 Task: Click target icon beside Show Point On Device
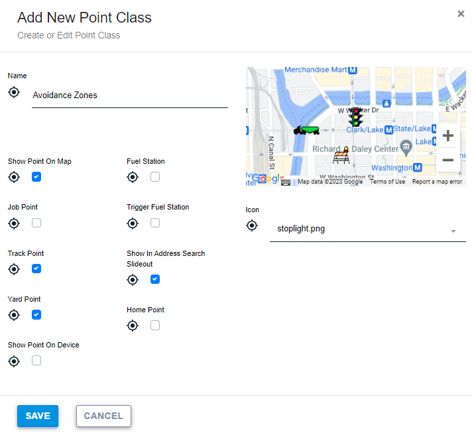pyautogui.click(x=14, y=361)
